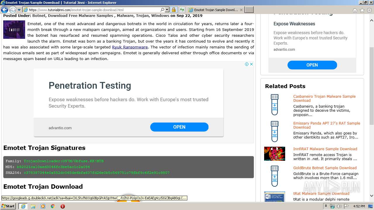374x210 pixels.
Task: Click the search magnifier in address bar
Action: tap(162, 10)
